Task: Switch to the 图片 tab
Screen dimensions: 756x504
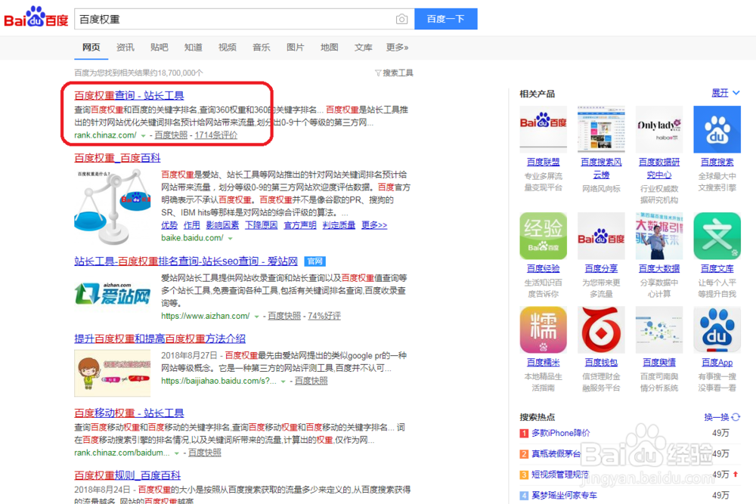Action: click(x=295, y=47)
